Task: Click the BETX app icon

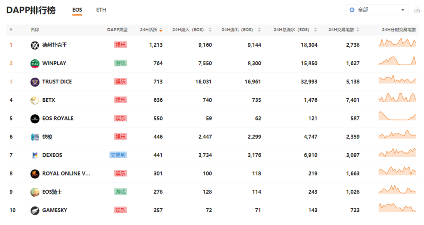Action: click(x=35, y=100)
